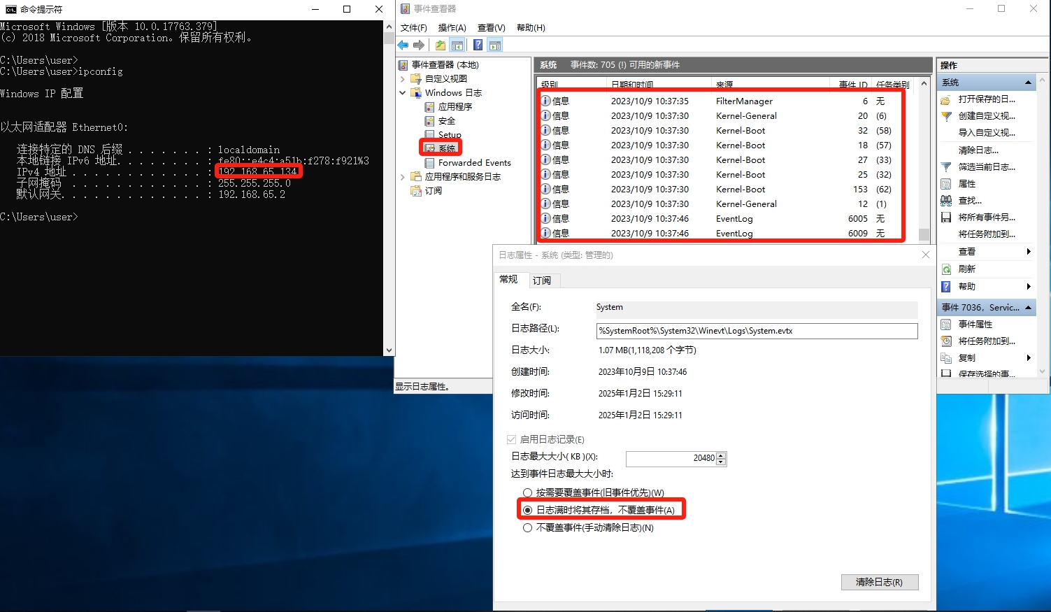Edit the 日志最大大小 KB value field
The width and height of the screenshot is (1051, 612).
pos(670,458)
